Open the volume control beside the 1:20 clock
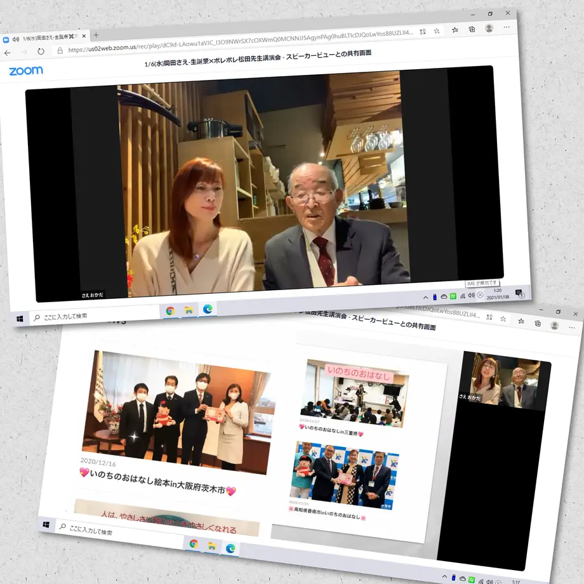584x584 pixels. [x=471, y=295]
